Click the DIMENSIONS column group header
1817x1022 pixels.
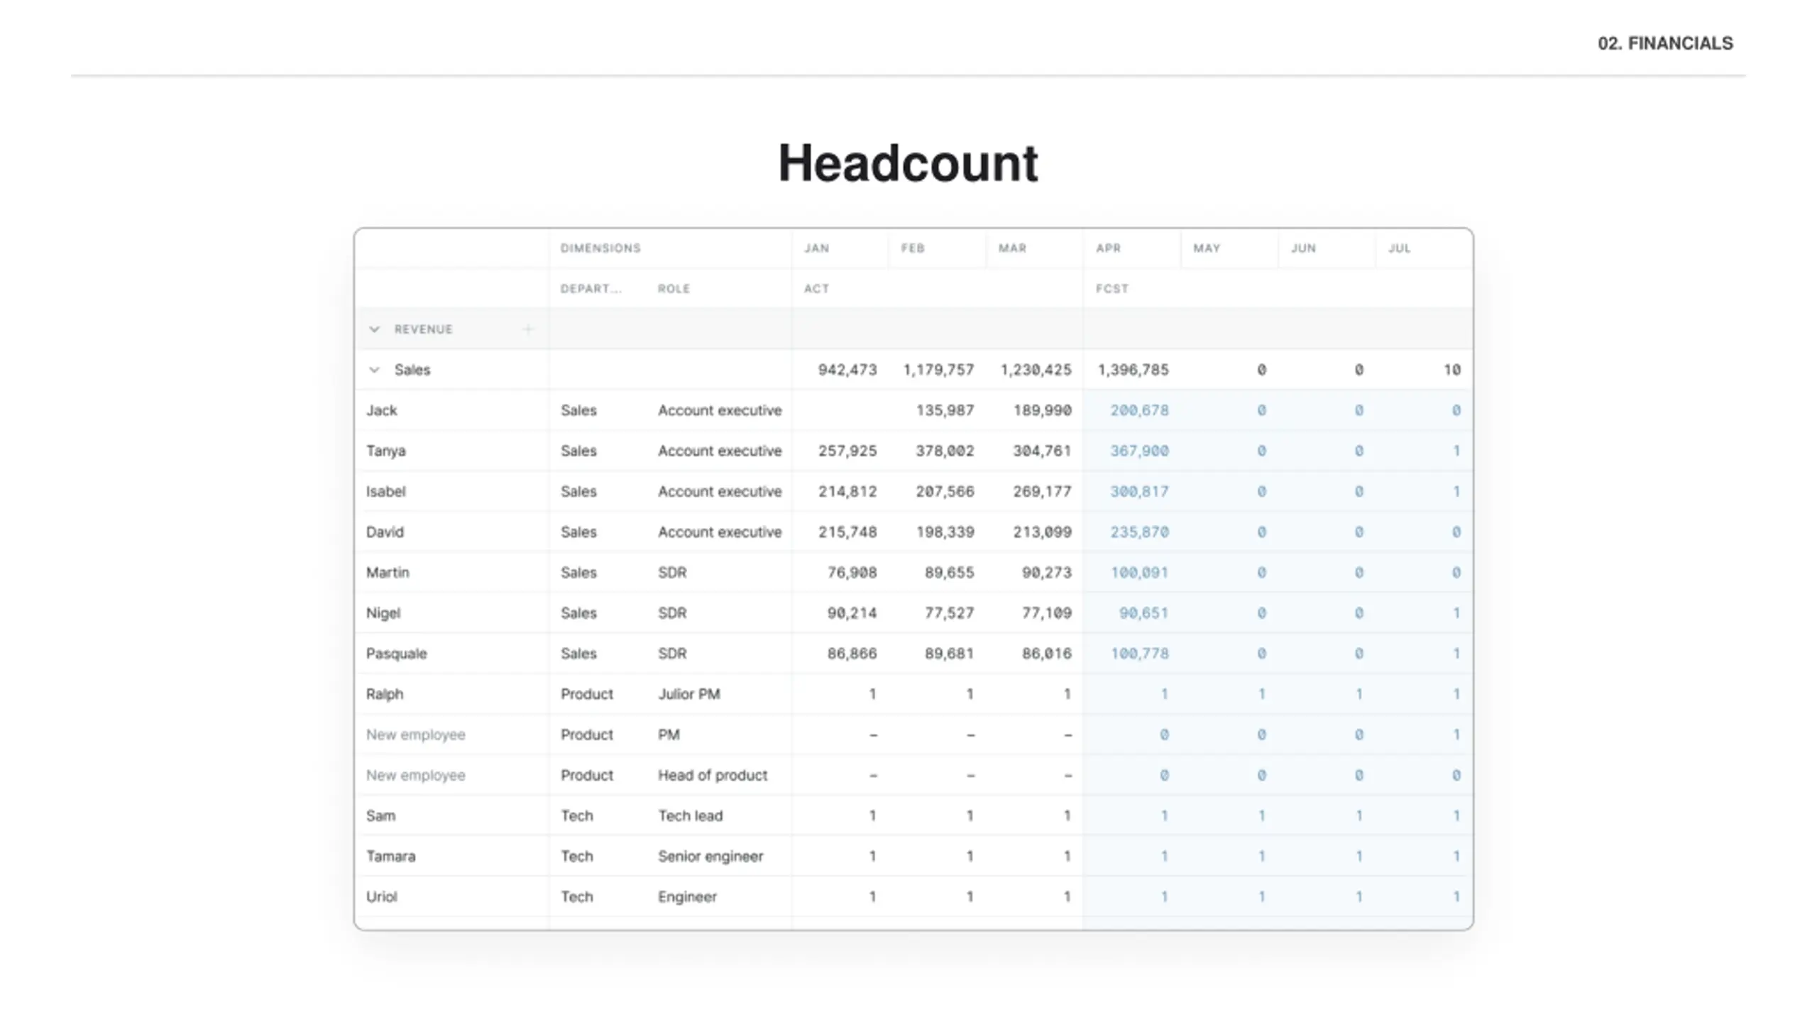(x=600, y=248)
